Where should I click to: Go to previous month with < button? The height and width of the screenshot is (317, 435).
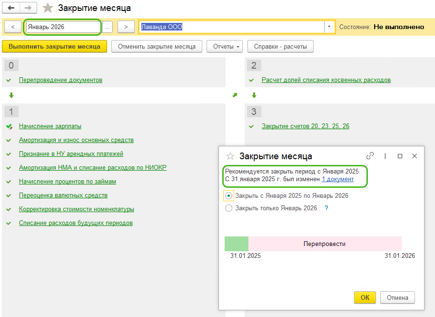coord(13,27)
